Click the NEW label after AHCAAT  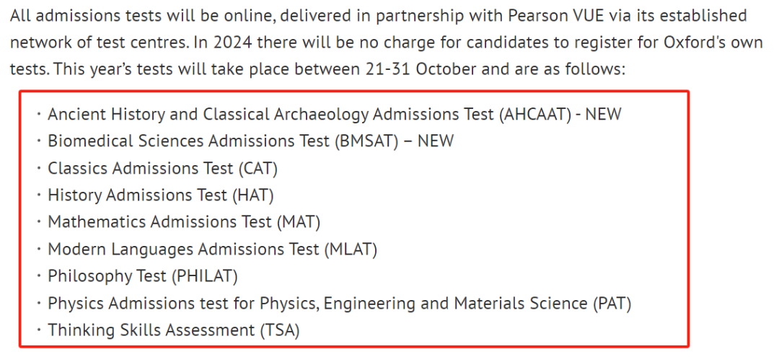[603, 115]
